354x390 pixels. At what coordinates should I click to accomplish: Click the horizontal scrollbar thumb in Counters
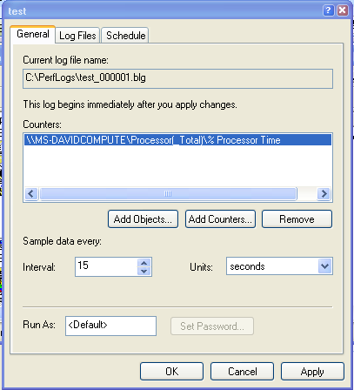click(x=168, y=193)
